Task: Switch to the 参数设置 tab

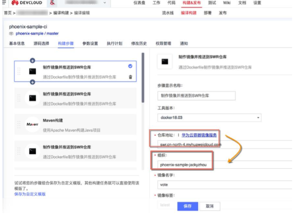Action: (x=90, y=43)
